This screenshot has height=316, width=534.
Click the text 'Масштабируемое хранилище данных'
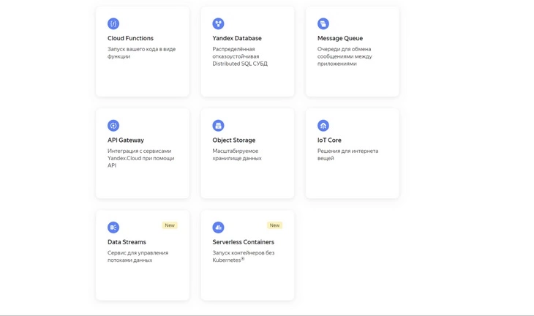click(x=237, y=154)
